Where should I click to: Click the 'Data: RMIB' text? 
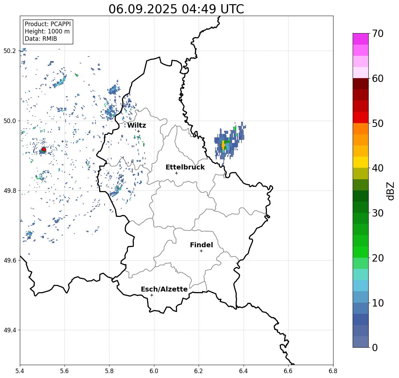pos(41,39)
